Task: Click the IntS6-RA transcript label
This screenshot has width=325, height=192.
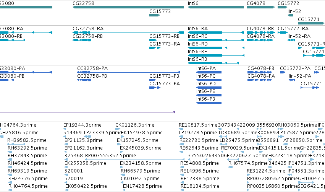Action: (x=198, y=29)
